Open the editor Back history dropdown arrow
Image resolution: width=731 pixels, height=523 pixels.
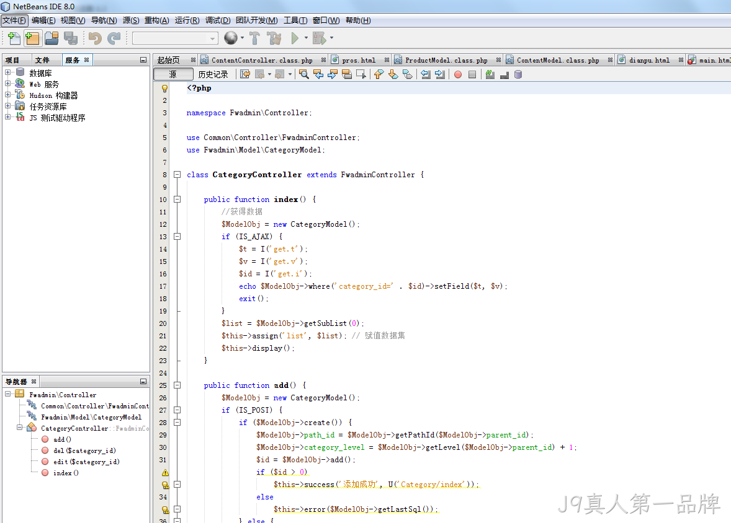(x=269, y=74)
